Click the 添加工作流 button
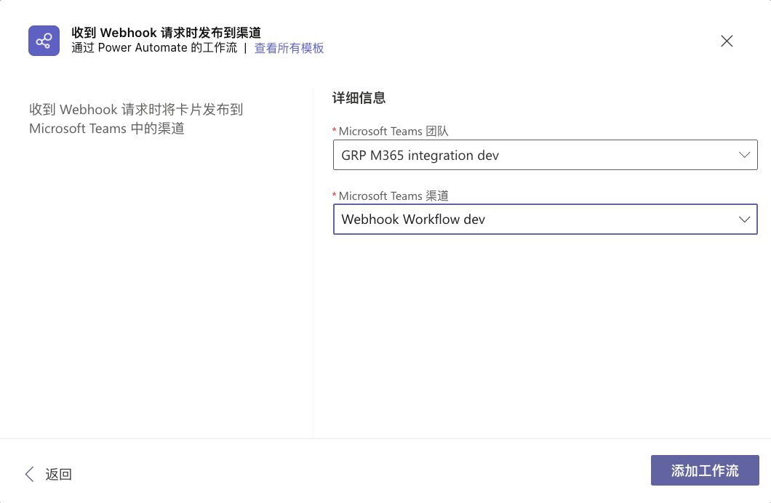 click(705, 470)
